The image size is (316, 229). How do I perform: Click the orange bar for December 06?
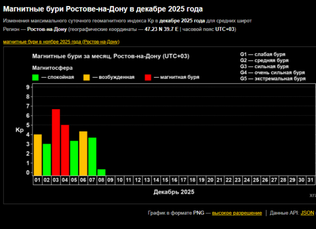click(83, 153)
